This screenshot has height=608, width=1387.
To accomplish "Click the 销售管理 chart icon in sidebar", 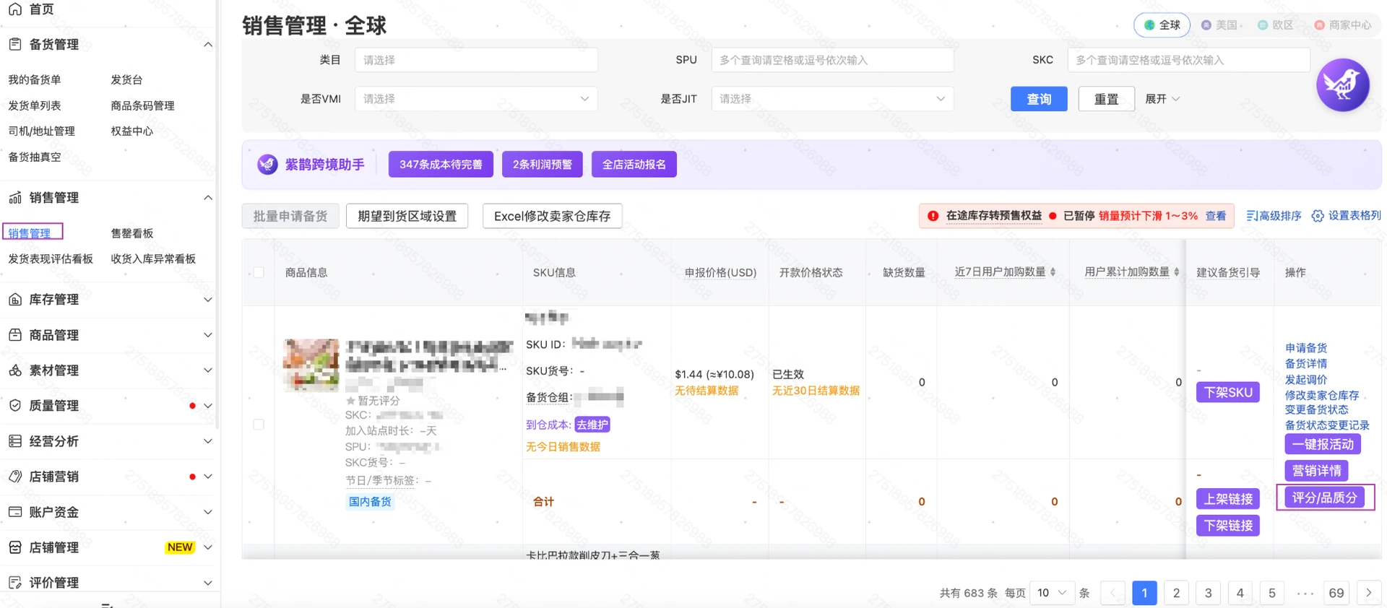I will (x=15, y=197).
